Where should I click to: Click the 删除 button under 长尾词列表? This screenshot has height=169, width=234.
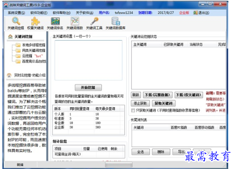point(161,152)
